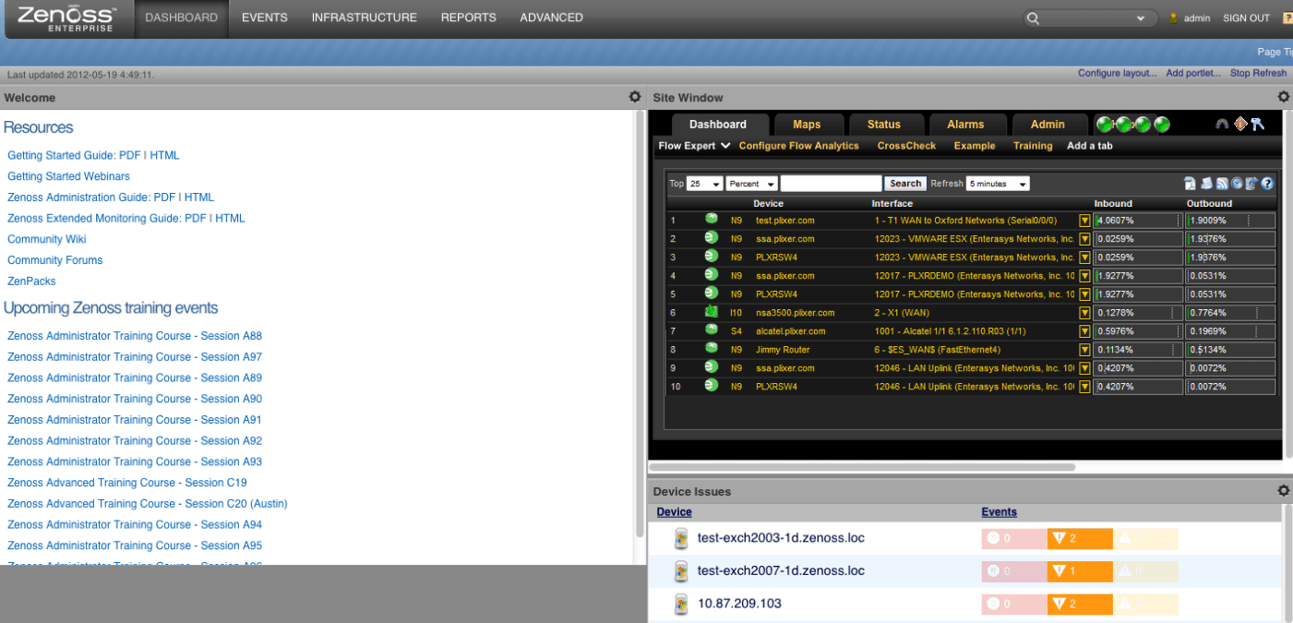Click the Zenoss Enterprise logo
The image size is (1293, 623).
point(66,18)
